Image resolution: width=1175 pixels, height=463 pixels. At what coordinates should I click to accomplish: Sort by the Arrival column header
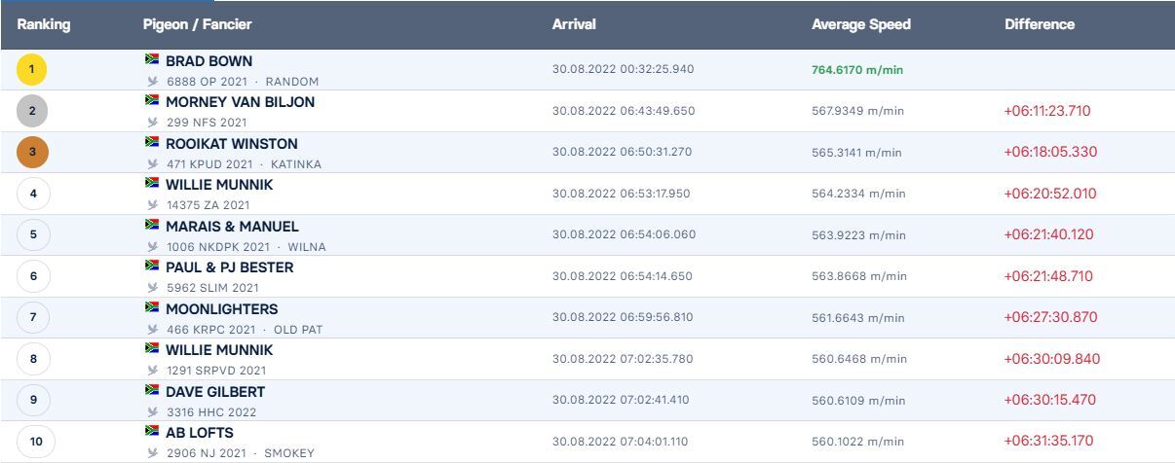574,24
